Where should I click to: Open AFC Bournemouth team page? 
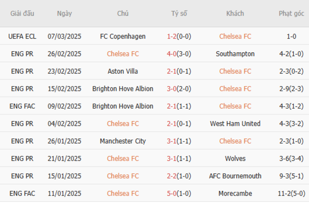click(235, 176)
